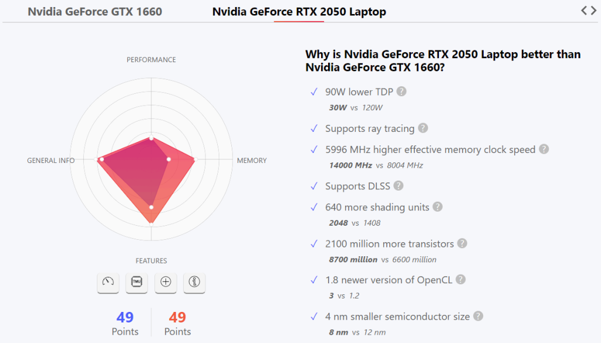Click the GENERAL INFO axis label

coord(50,161)
